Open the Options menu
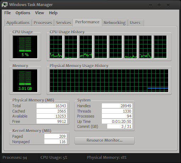This screenshot has height=163, width=181. click(x=23, y=13)
